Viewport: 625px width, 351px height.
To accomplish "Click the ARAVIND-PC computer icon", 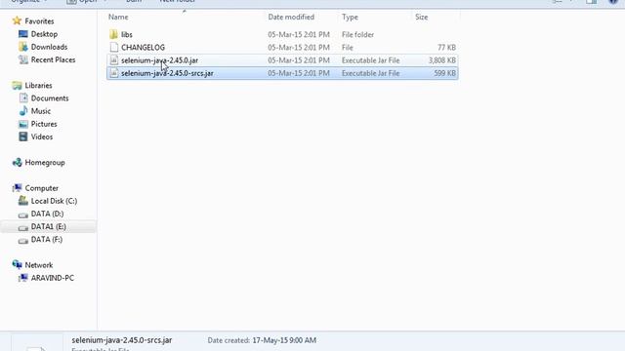I will click(x=23, y=278).
